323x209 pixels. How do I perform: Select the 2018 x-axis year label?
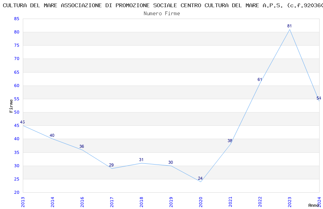click(141, 202)
